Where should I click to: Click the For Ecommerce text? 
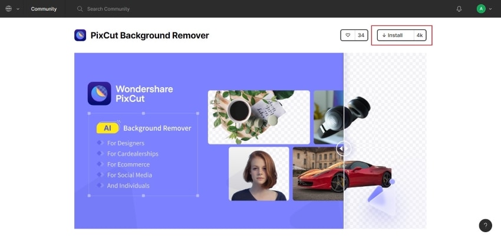128,164
